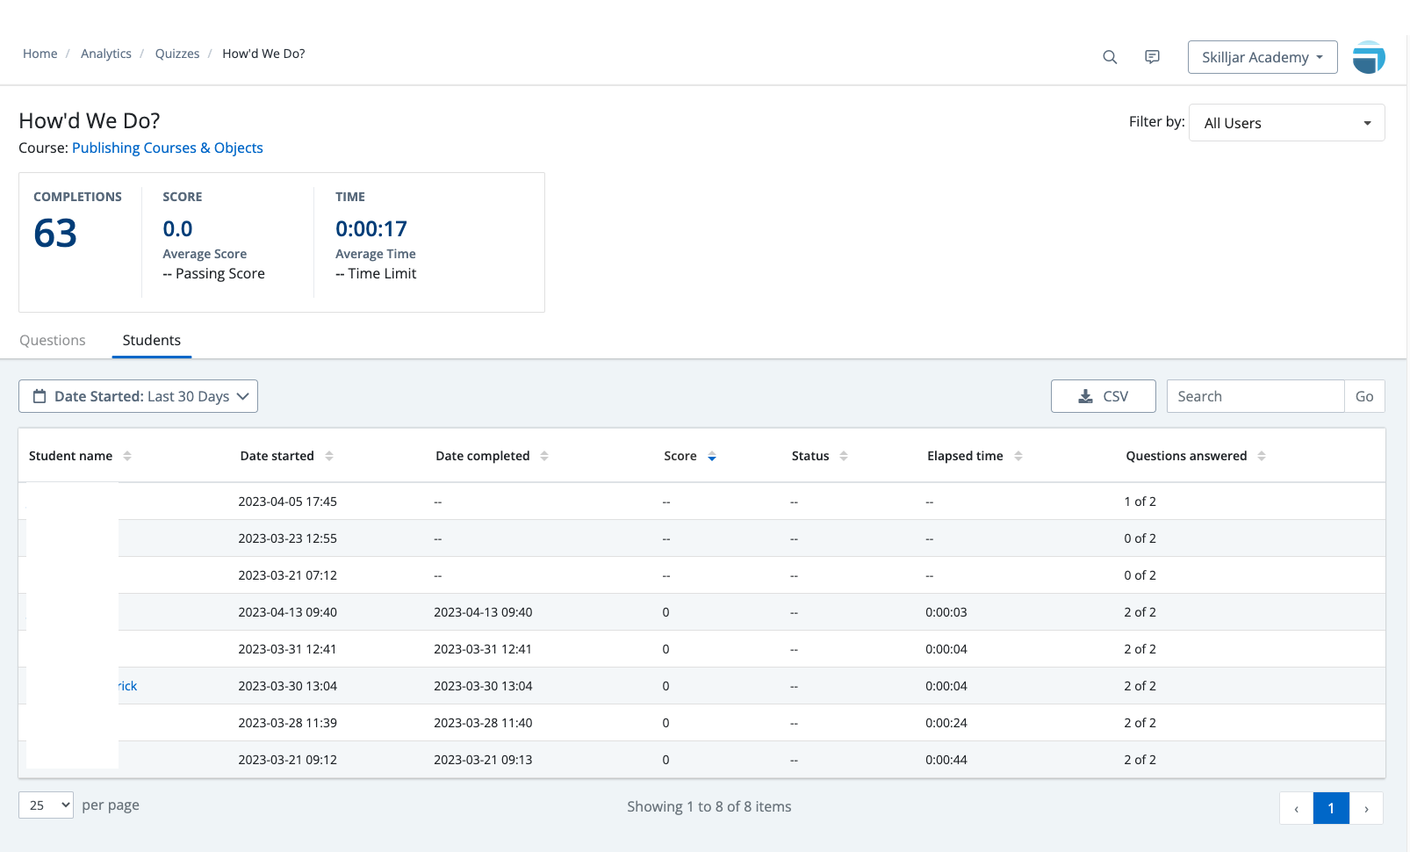Click the 0.0 average score value

(177, 229)
